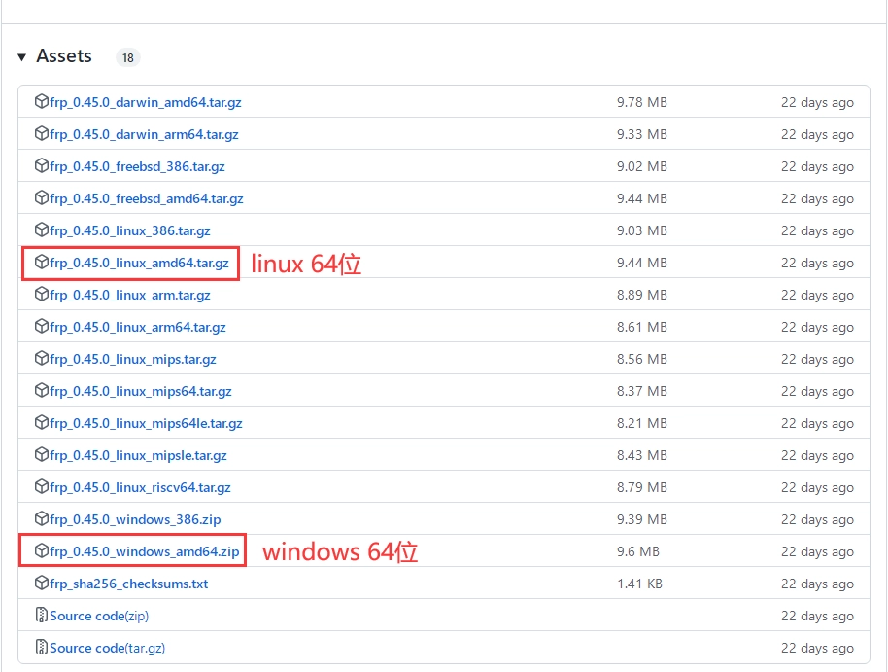Download frp_0.45.0_linux_386.tar.gz

129,230
